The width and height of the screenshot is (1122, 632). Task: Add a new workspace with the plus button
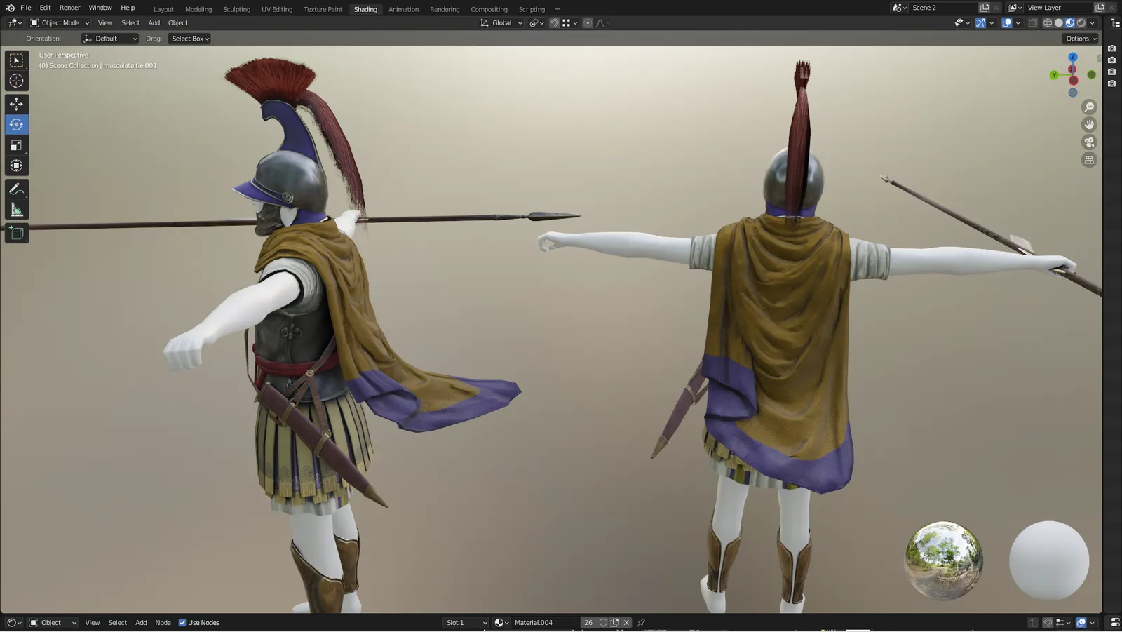(x=557, y=9)
